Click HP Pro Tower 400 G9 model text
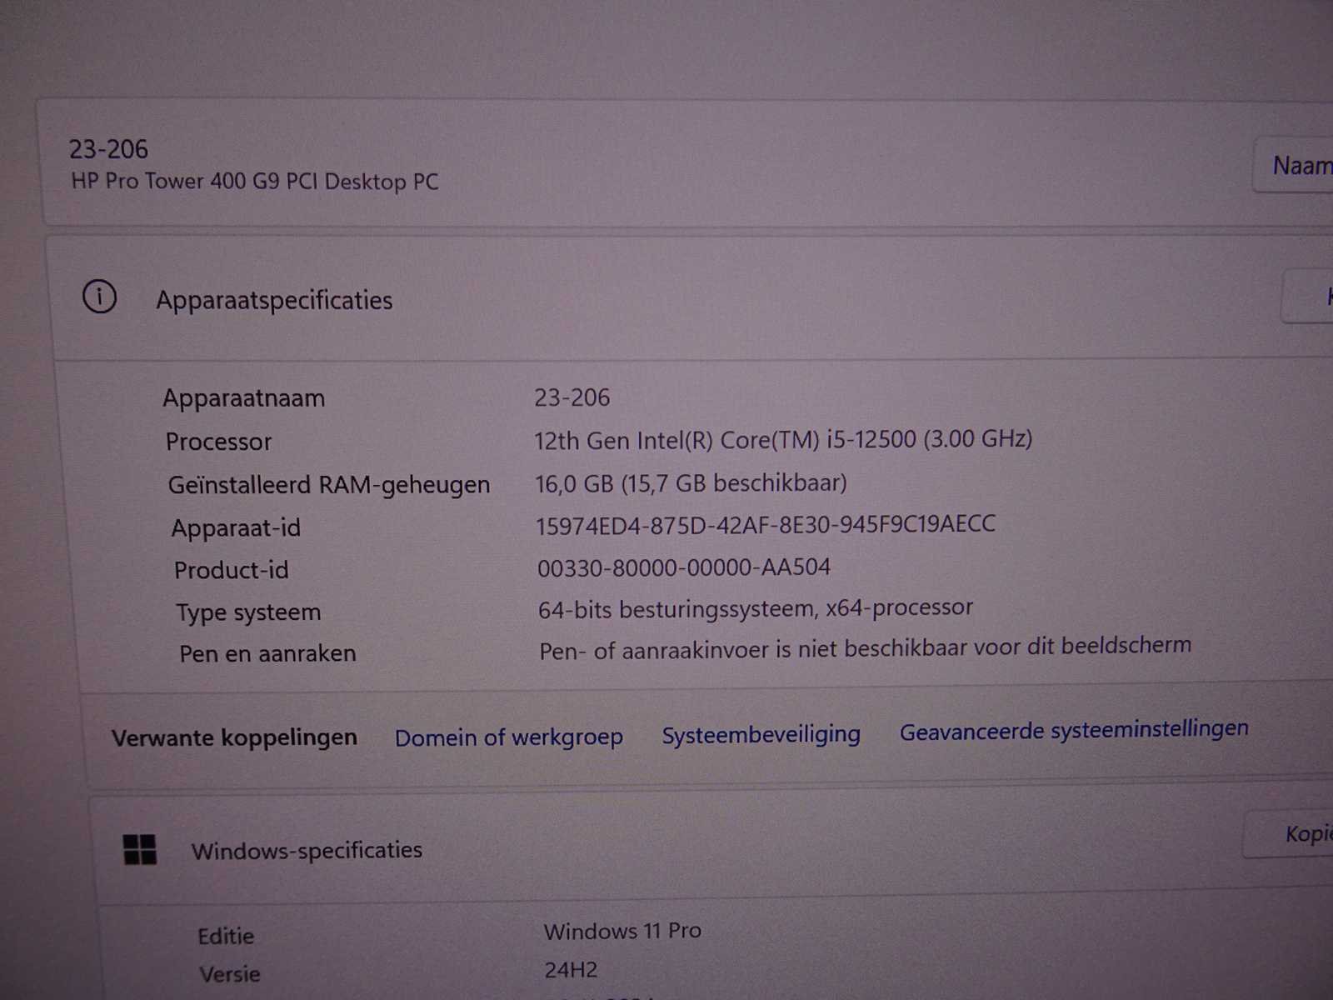Viewport: 1333px width, 1000px height. tap(254, 182)
